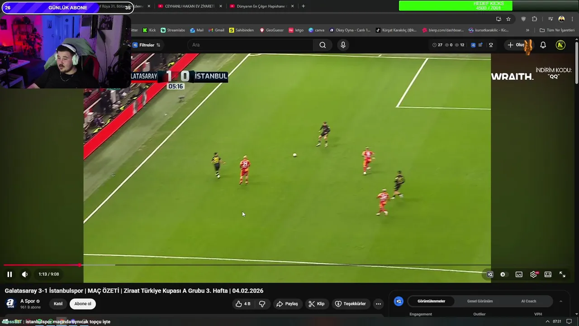
Task: Open GeoGuessr bookmark
Action: [x=271, y=30]
